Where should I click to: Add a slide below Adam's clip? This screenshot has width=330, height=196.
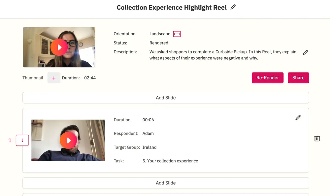point(166,183)
